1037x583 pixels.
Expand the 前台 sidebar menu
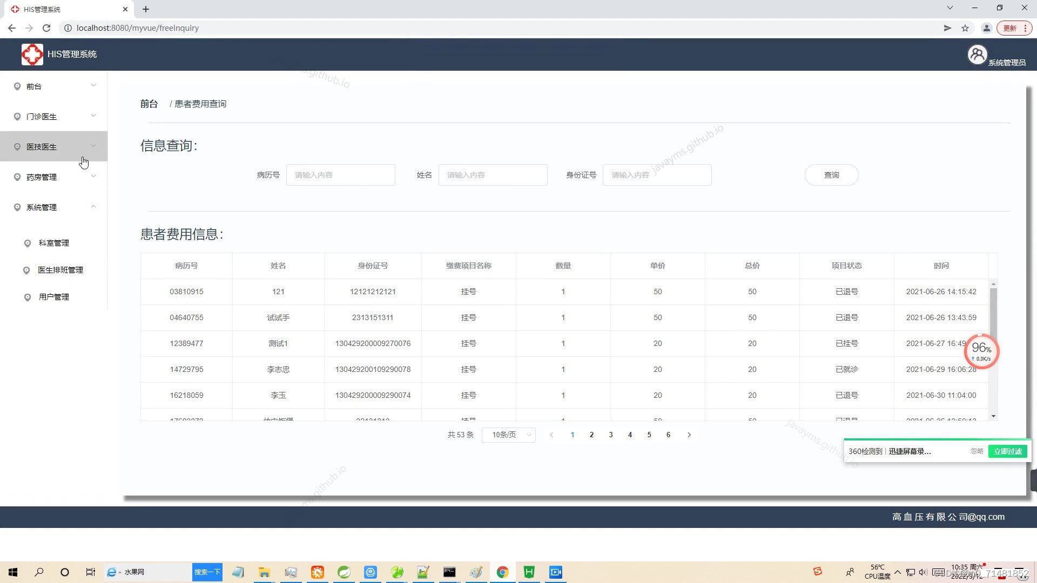click(x=54, y=86)
